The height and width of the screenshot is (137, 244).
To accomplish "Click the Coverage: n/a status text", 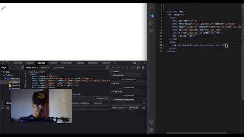I will click(102, 99).
